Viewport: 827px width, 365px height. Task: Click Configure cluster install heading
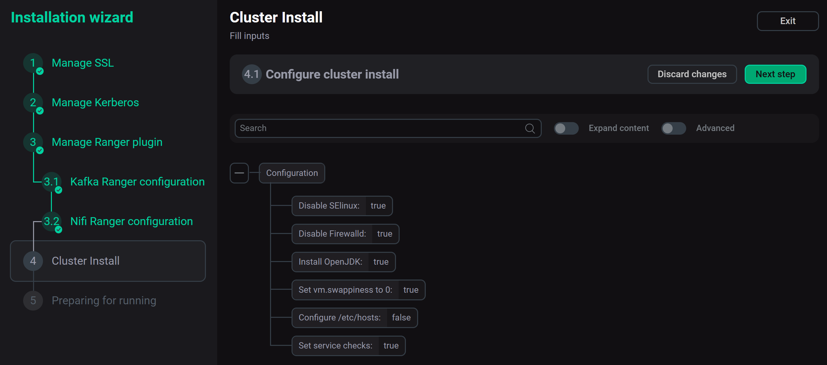332,74
